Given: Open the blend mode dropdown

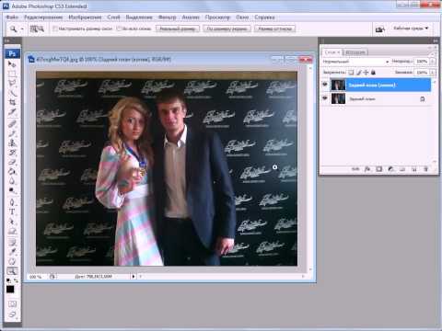Looking at the screenshot, I should 355,62.
